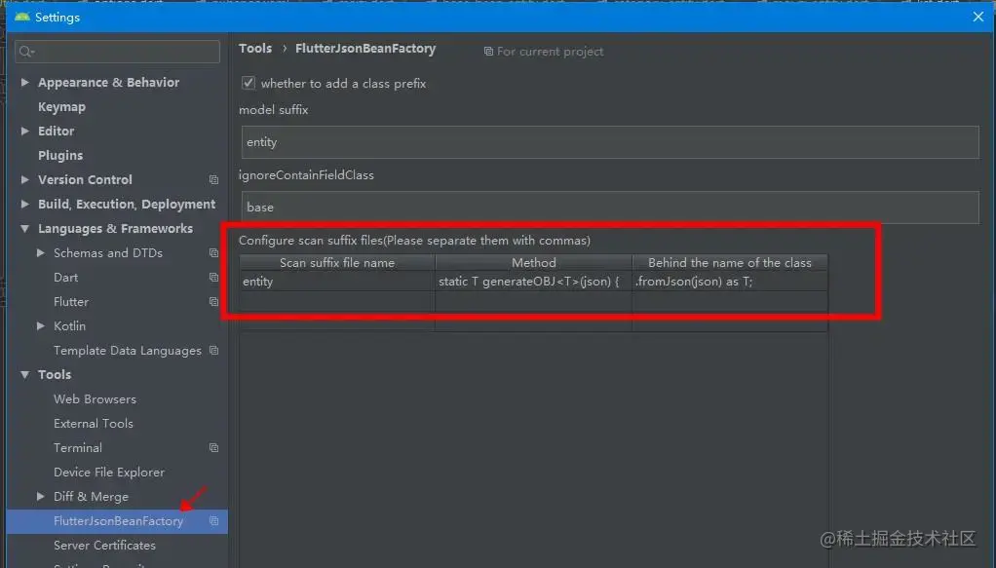Click project-level icon beside Template Data Languages

[214, 351]
